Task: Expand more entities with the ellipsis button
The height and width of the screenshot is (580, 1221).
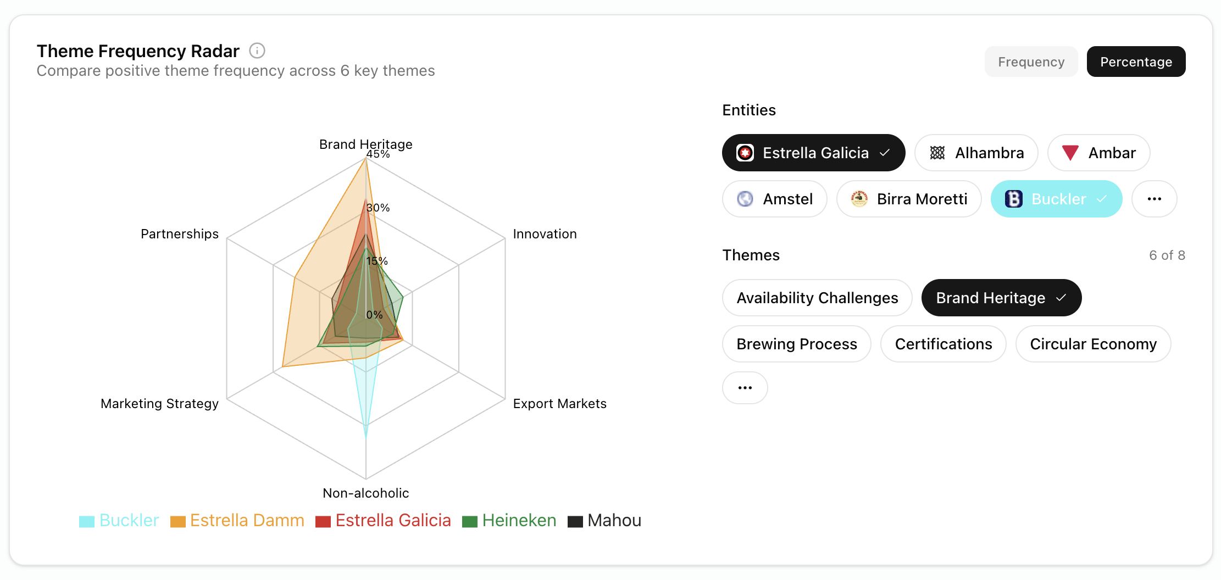Action: pos(1155,199)
